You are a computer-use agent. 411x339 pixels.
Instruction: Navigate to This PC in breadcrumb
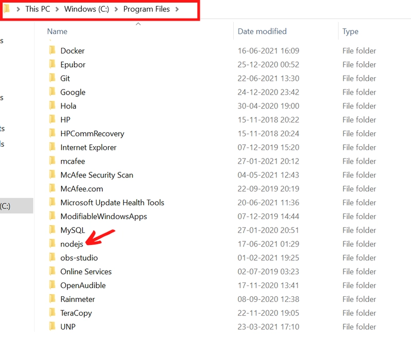38,9
